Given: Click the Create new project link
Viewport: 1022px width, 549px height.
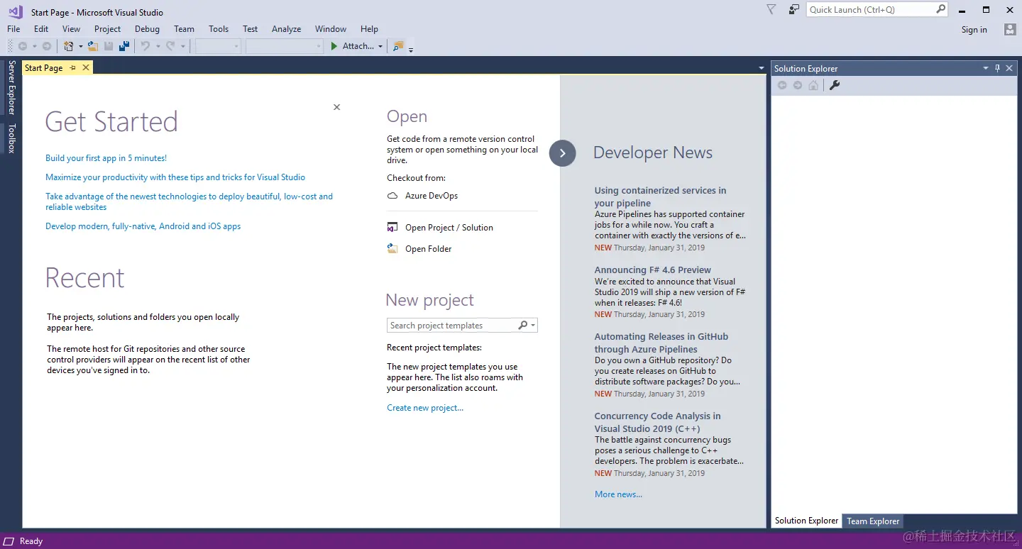Looking at the screenshot, I should point(425,407).
